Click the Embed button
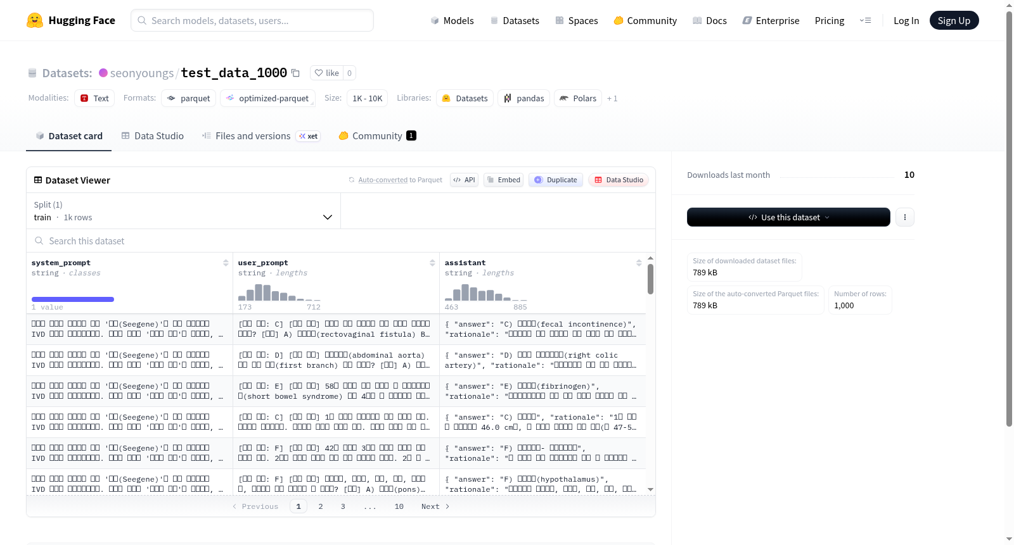Viewport: 1014px width, 545px height. click(503, 180)
